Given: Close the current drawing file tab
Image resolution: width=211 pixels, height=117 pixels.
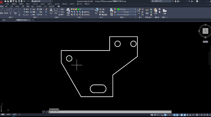Looking at the screenshot, I should coord(29,20).
